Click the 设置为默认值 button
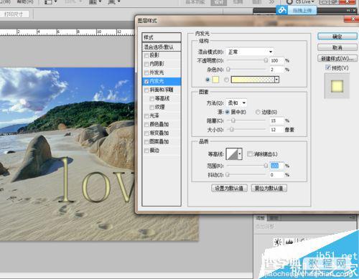 (x=229, y=189)
